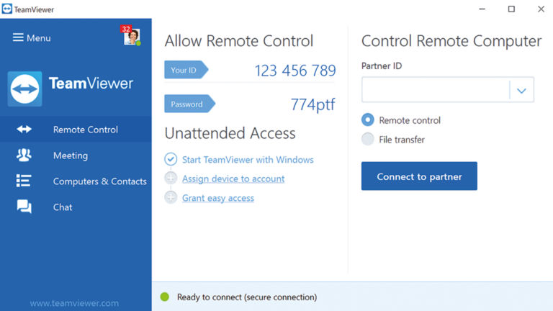The height and width of the screenshot is (311, 553).
Task: Click the Remote Control arrows icon
Action: point(24,130)
